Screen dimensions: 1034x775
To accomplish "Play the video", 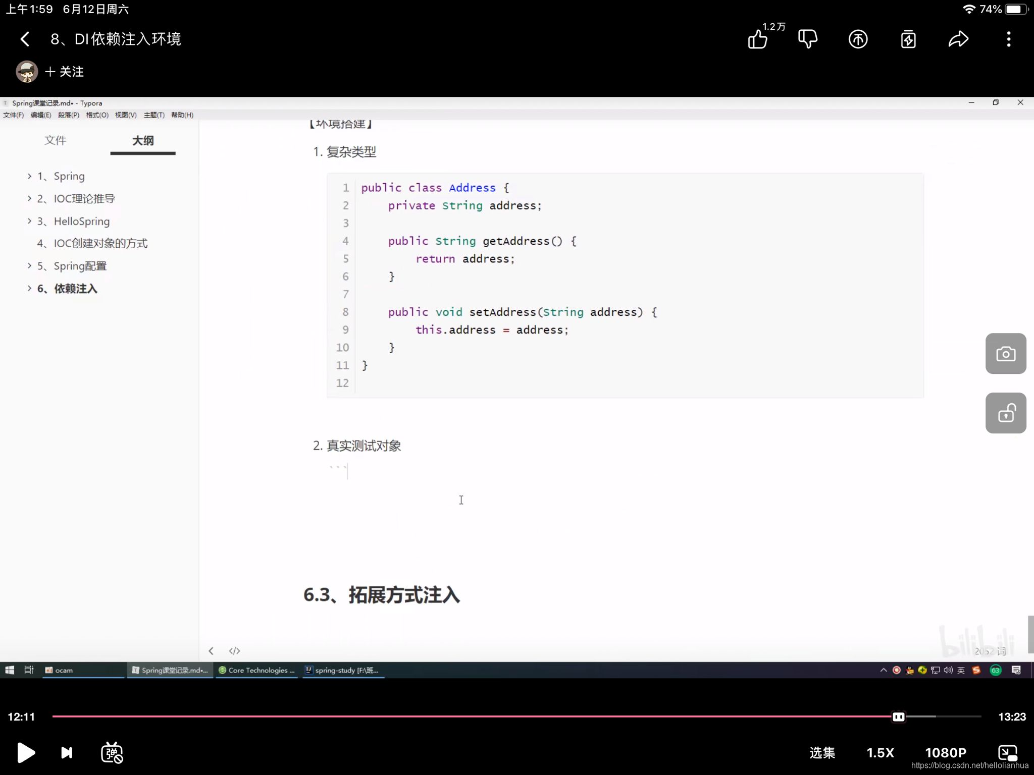I will 25,753.
